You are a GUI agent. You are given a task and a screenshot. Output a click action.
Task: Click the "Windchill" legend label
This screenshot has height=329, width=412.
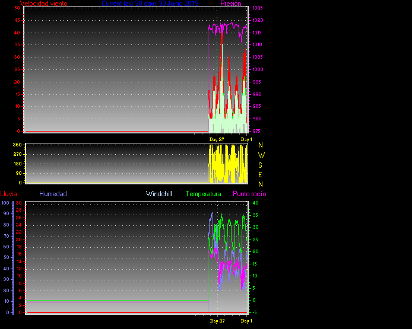[x=159, y=194]
